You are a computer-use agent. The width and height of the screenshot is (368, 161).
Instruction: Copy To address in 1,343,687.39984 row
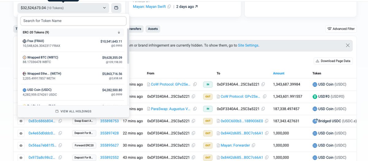point(263,84)
